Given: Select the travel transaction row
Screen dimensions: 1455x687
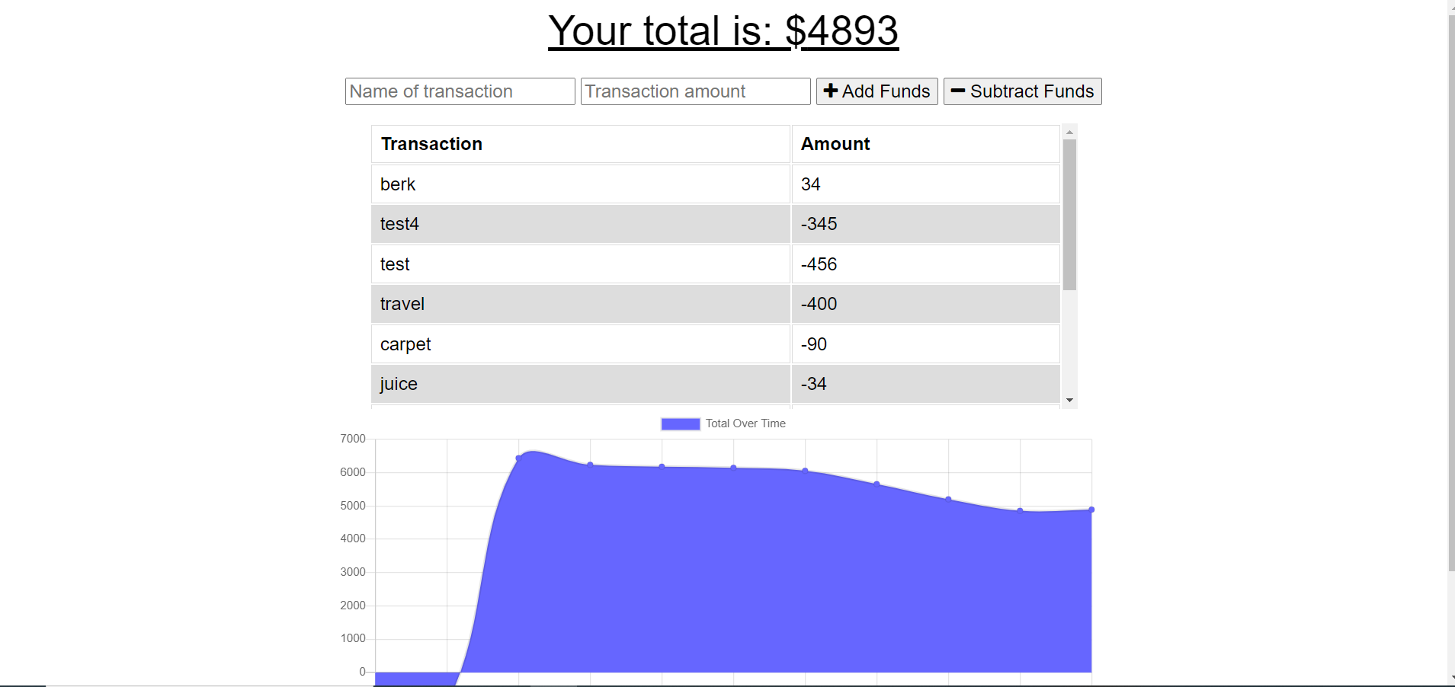Looking at the screenshot, I should point(579,303).
